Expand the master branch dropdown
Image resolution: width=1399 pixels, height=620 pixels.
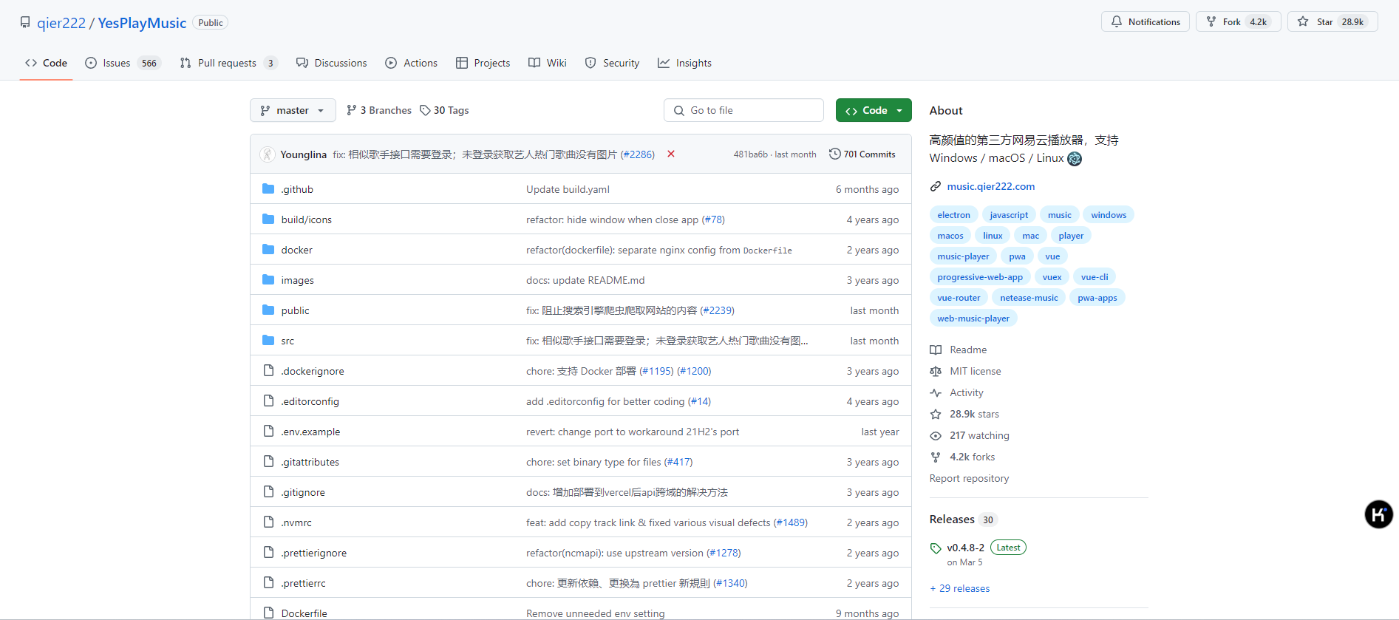tap(293, 110)
